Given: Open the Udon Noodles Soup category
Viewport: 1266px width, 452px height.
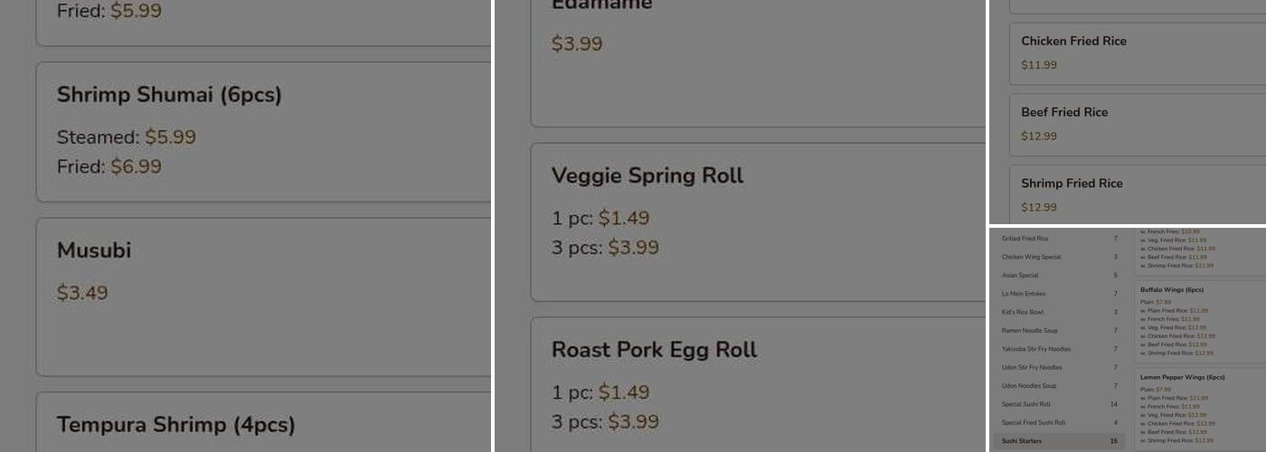Looking at the screenshot, I should (x=1058, y=386).
